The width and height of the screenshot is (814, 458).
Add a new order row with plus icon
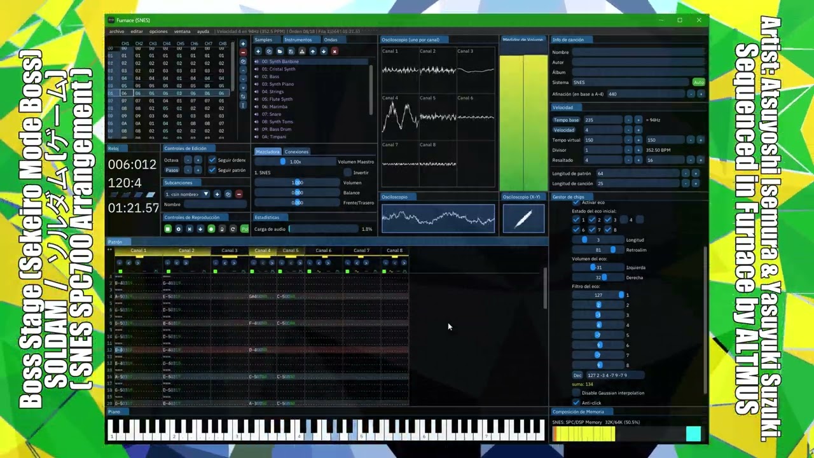click(x=243, y=44)
